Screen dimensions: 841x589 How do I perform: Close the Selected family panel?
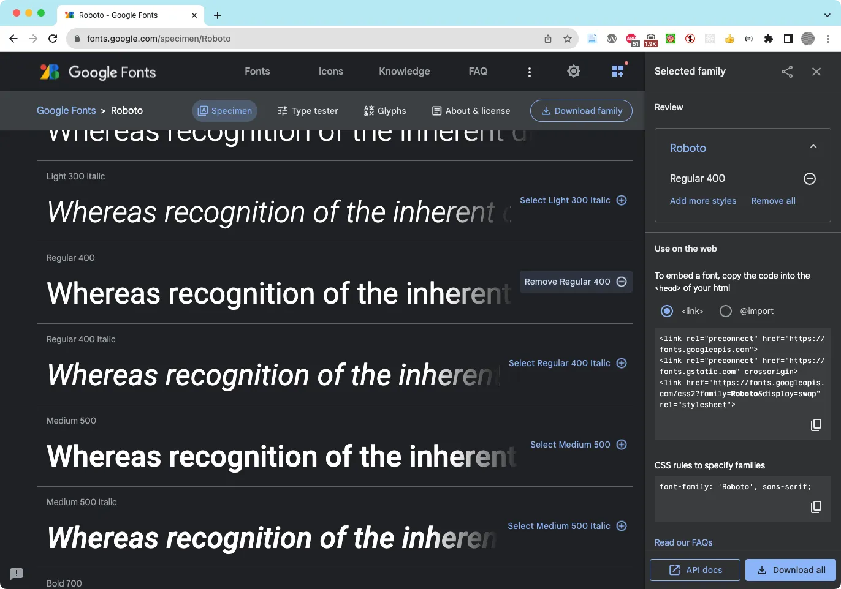coord(816,72)
